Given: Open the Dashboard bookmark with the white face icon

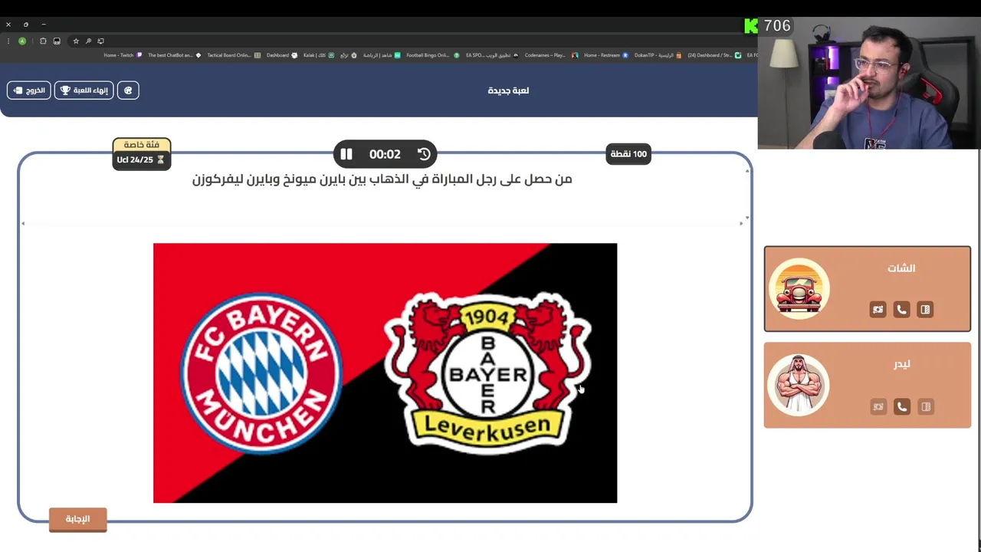Looking at the screenshot, I should (x=282, y=55).
